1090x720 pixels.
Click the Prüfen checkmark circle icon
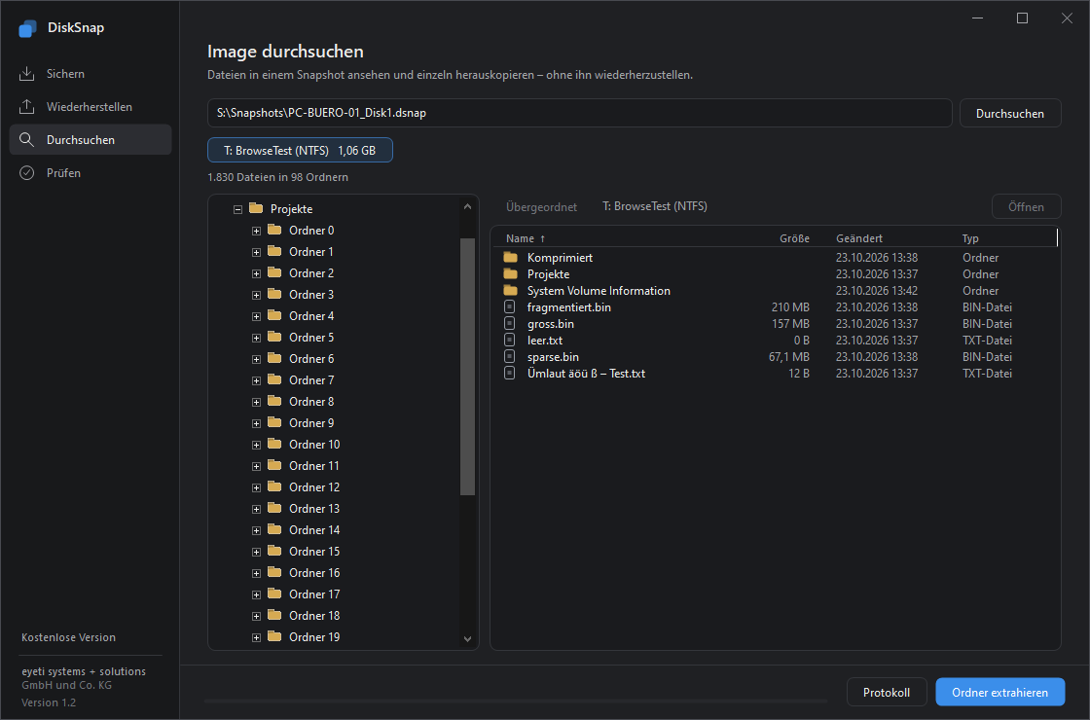click(x=26, y=173)
